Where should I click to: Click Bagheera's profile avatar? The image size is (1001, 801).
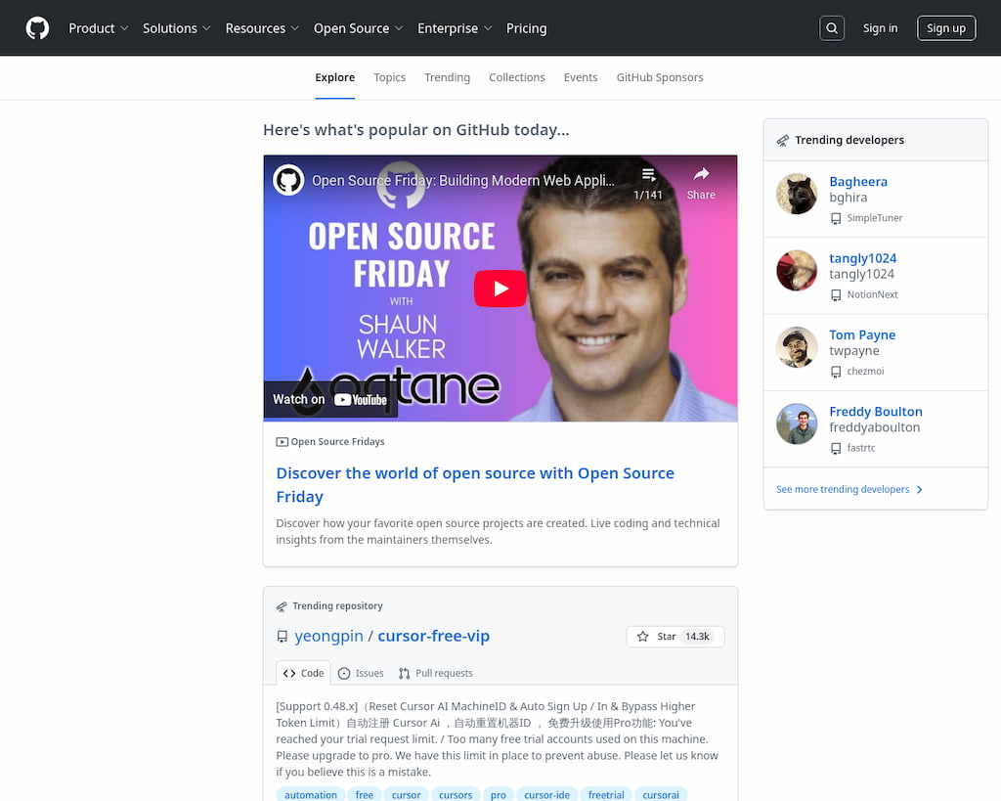pos(797,194)
